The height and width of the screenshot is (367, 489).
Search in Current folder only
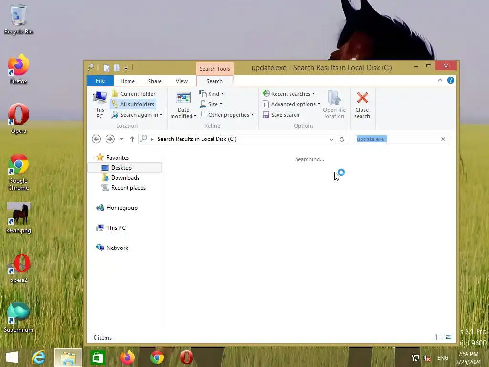tap(134, 94)
